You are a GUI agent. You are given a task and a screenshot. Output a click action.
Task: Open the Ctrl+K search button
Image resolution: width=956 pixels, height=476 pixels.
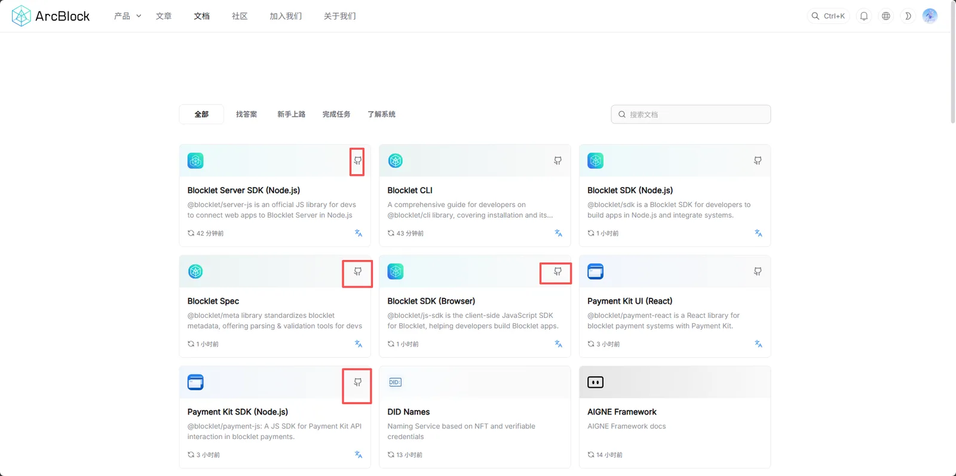coord(828,16)
